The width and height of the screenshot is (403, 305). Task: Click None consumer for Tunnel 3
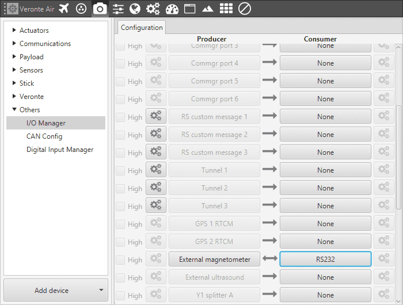click(x=325, y=205)
